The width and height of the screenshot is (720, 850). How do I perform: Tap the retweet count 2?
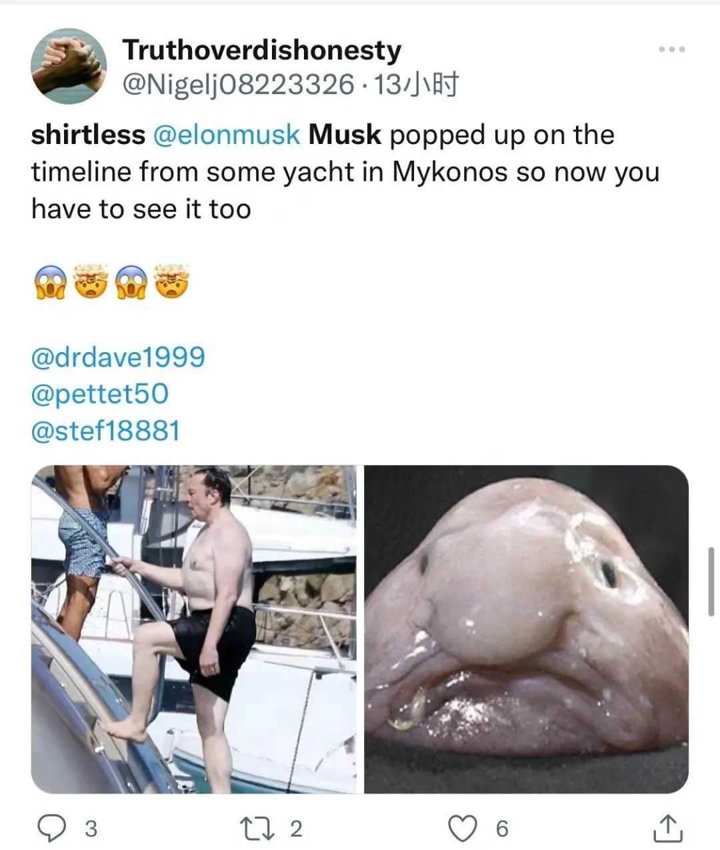point(296,829)
